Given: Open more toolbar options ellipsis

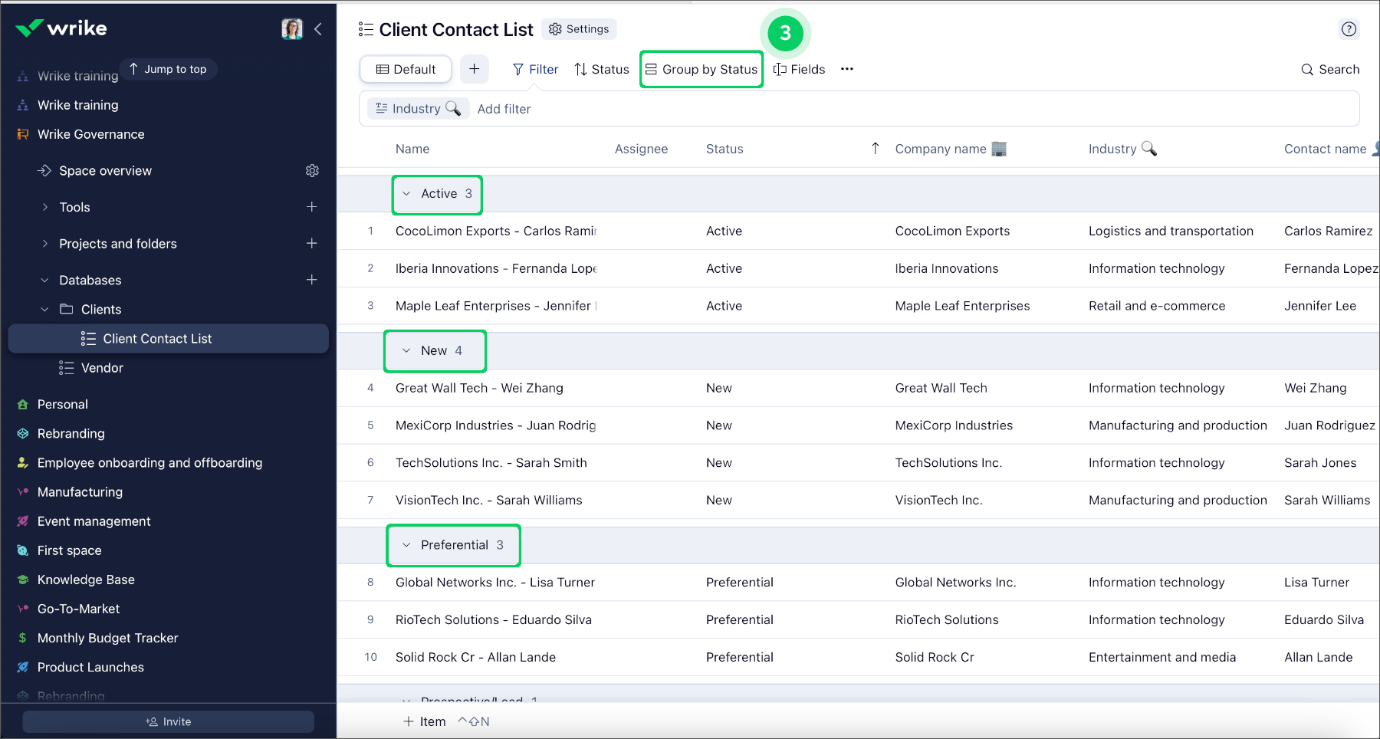Looking at the screenshot, I should (847, 69).
